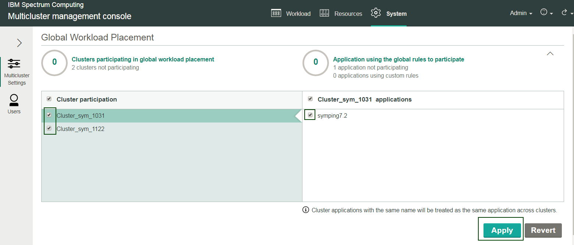The image size is (574, 245).
Task: Click the Revert button
Action: pos(543,230)
